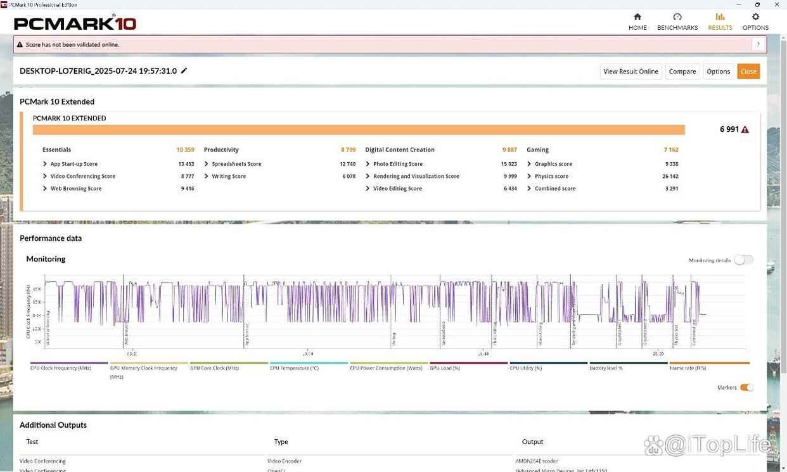Screen dimensions: 787x472
Task: Click the Compare button
Action: 682,72
